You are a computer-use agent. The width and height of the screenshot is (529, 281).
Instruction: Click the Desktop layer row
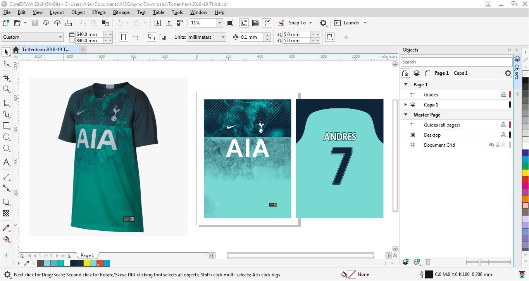point(457,135)
